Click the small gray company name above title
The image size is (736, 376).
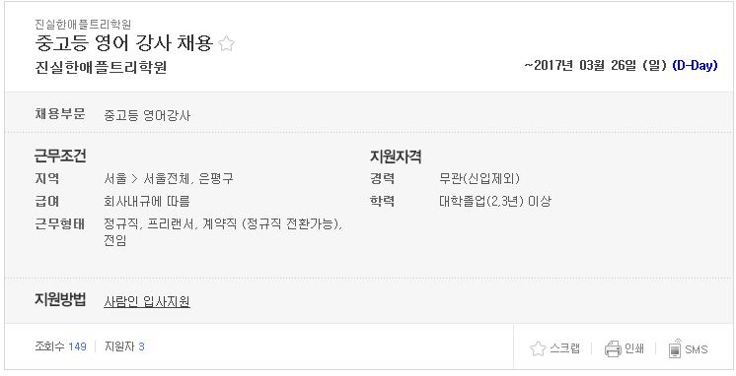tap(83, 24)
